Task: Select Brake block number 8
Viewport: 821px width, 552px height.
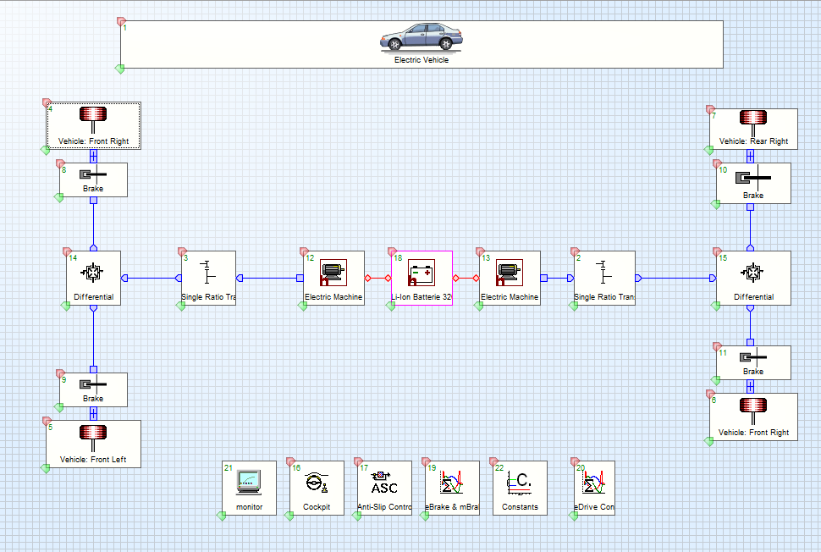Action: point(93,179)
